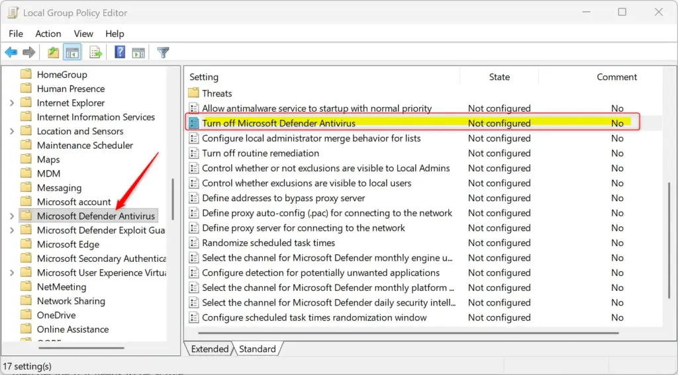Image resolution: width=678 pixels, height=375 pixels.
Task: Click the Threats folder icon in list
Action: point(194,93)
